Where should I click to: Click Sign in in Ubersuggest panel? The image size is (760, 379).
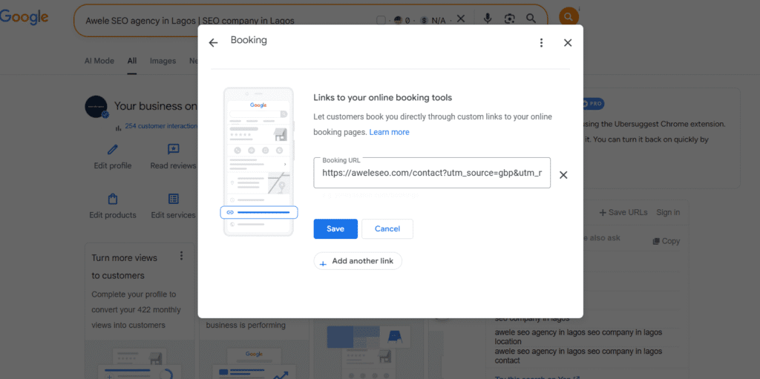pos(668,212)
